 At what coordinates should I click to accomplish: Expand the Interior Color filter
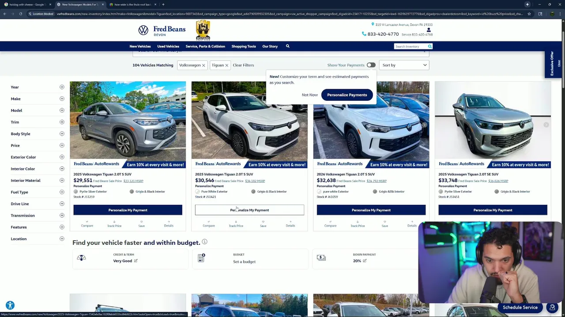click(x=62, y=169)
